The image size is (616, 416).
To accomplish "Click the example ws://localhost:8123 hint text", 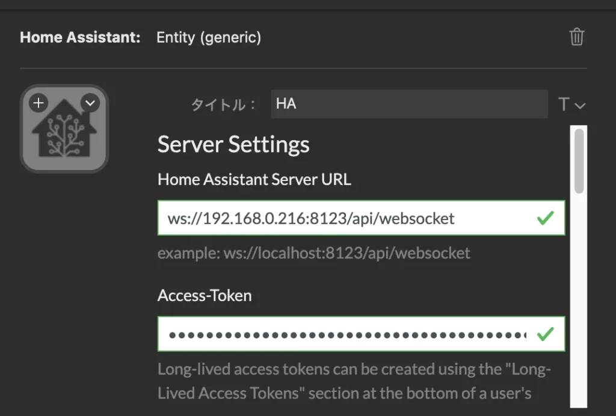I will pos(314,253).
